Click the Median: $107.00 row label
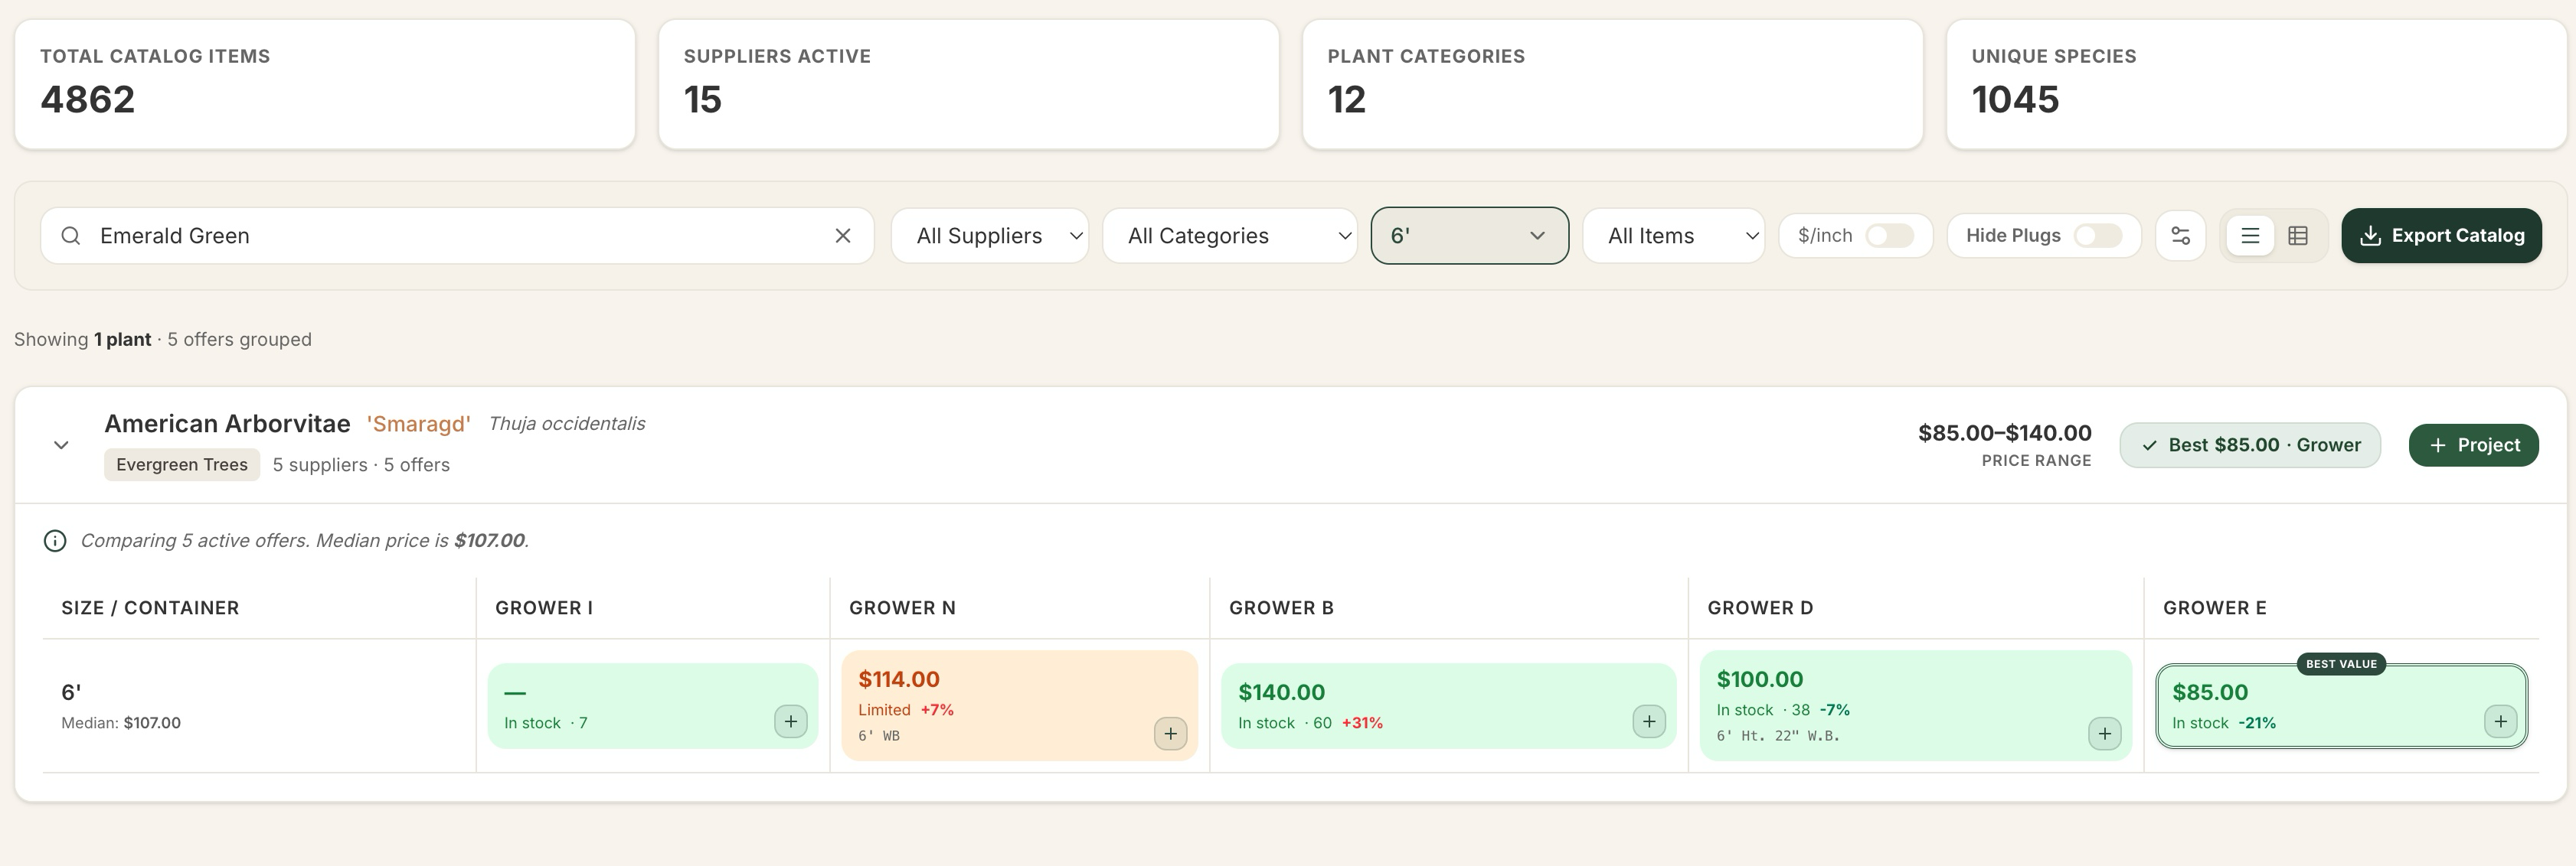The height and width of the screenshot is (866, 2576). pos(121,723)
